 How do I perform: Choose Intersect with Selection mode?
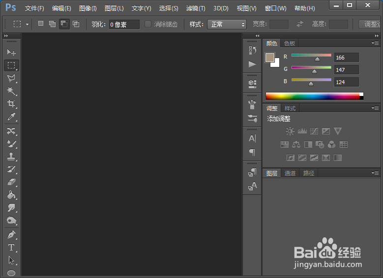tap(76, 24)
